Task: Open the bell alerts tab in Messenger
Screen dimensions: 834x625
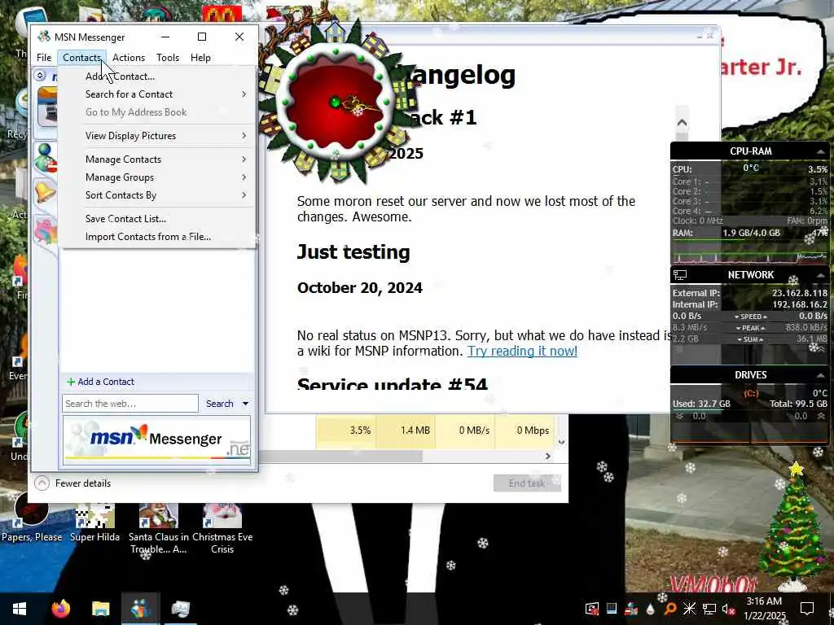Action: point(46,192)
